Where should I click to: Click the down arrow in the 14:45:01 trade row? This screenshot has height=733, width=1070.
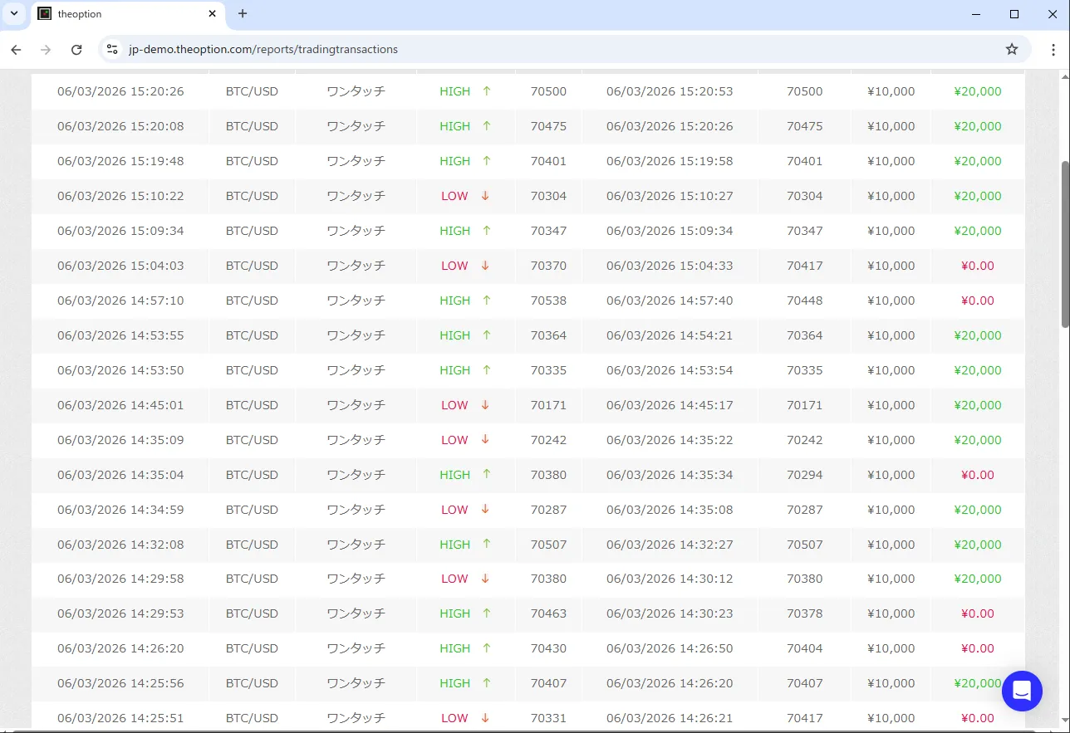pos(485,405)
